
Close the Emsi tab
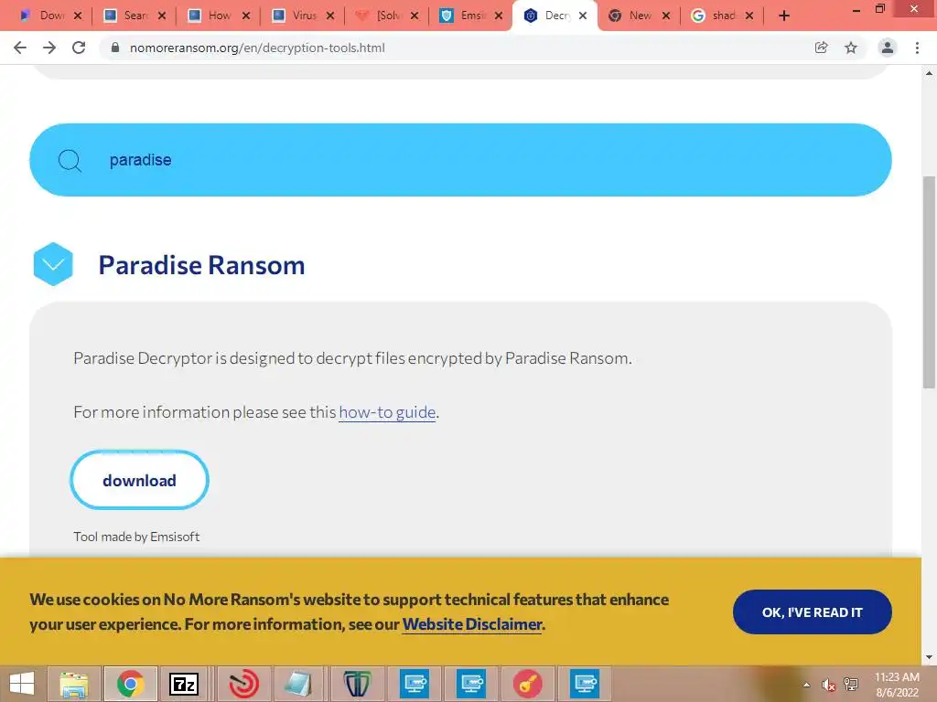499,16
